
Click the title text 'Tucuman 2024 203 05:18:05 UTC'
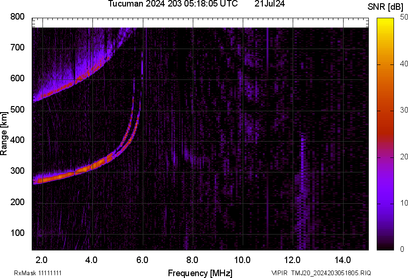pyautogui.click(x=173, y=4)
